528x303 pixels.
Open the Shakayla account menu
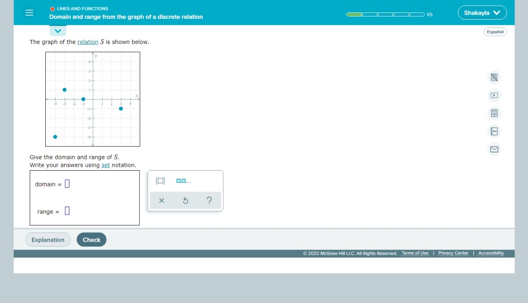(x=481, y=12)
